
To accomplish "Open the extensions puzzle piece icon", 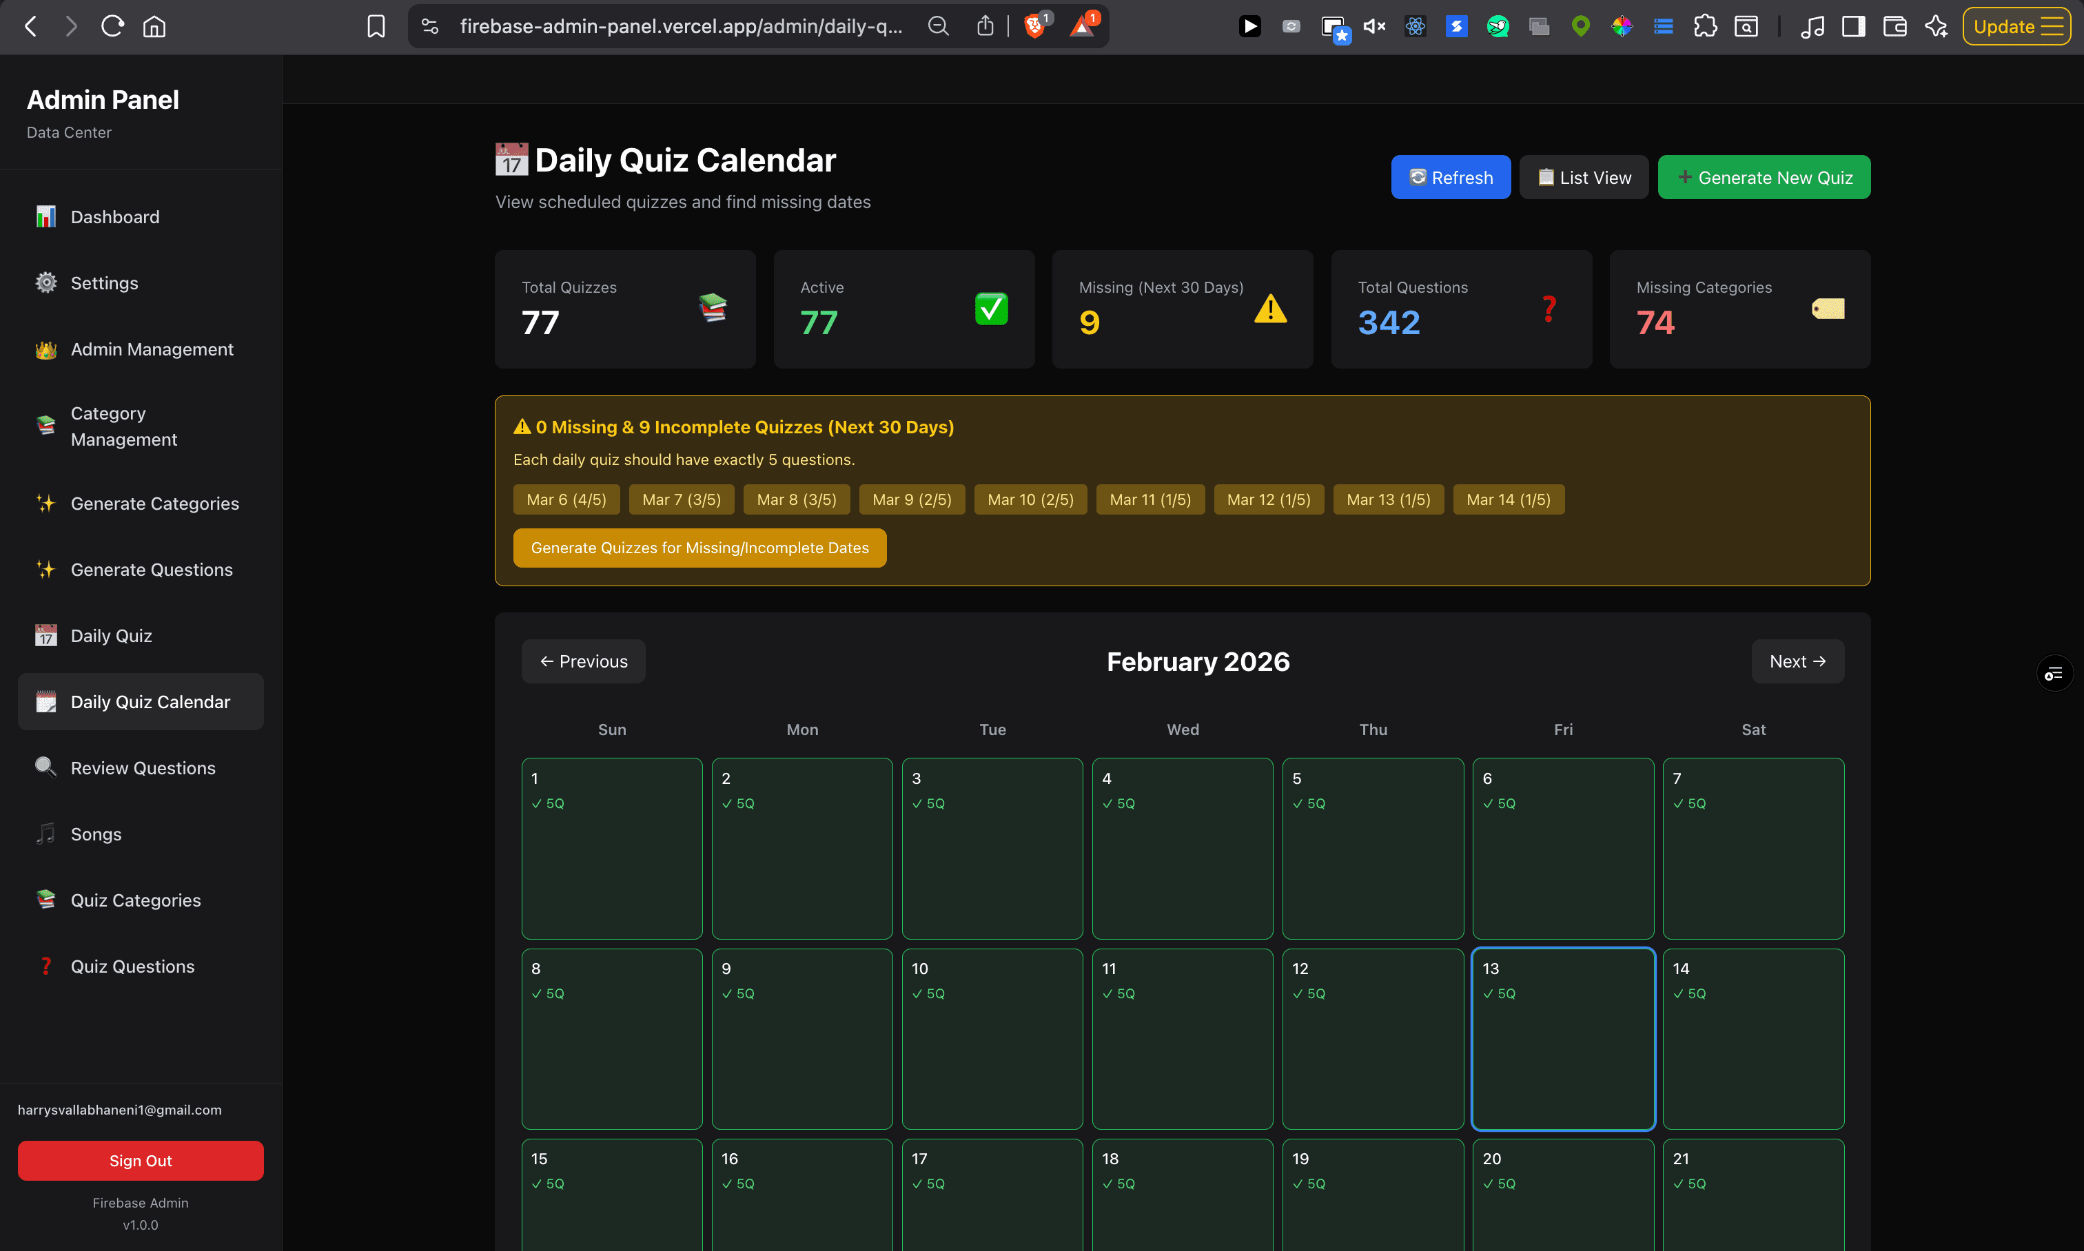I will 1704,26.
